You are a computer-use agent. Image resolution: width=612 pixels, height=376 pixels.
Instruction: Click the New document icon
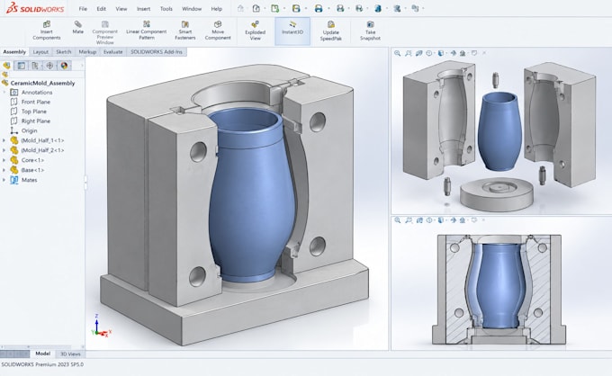pos(256,8)
